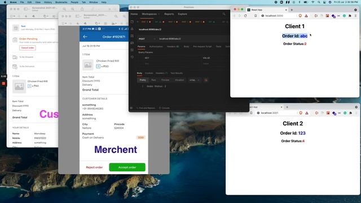Select the response Cookies tab in Postman
This screenshot has height=203, width=361.
(x=149, y=73)
